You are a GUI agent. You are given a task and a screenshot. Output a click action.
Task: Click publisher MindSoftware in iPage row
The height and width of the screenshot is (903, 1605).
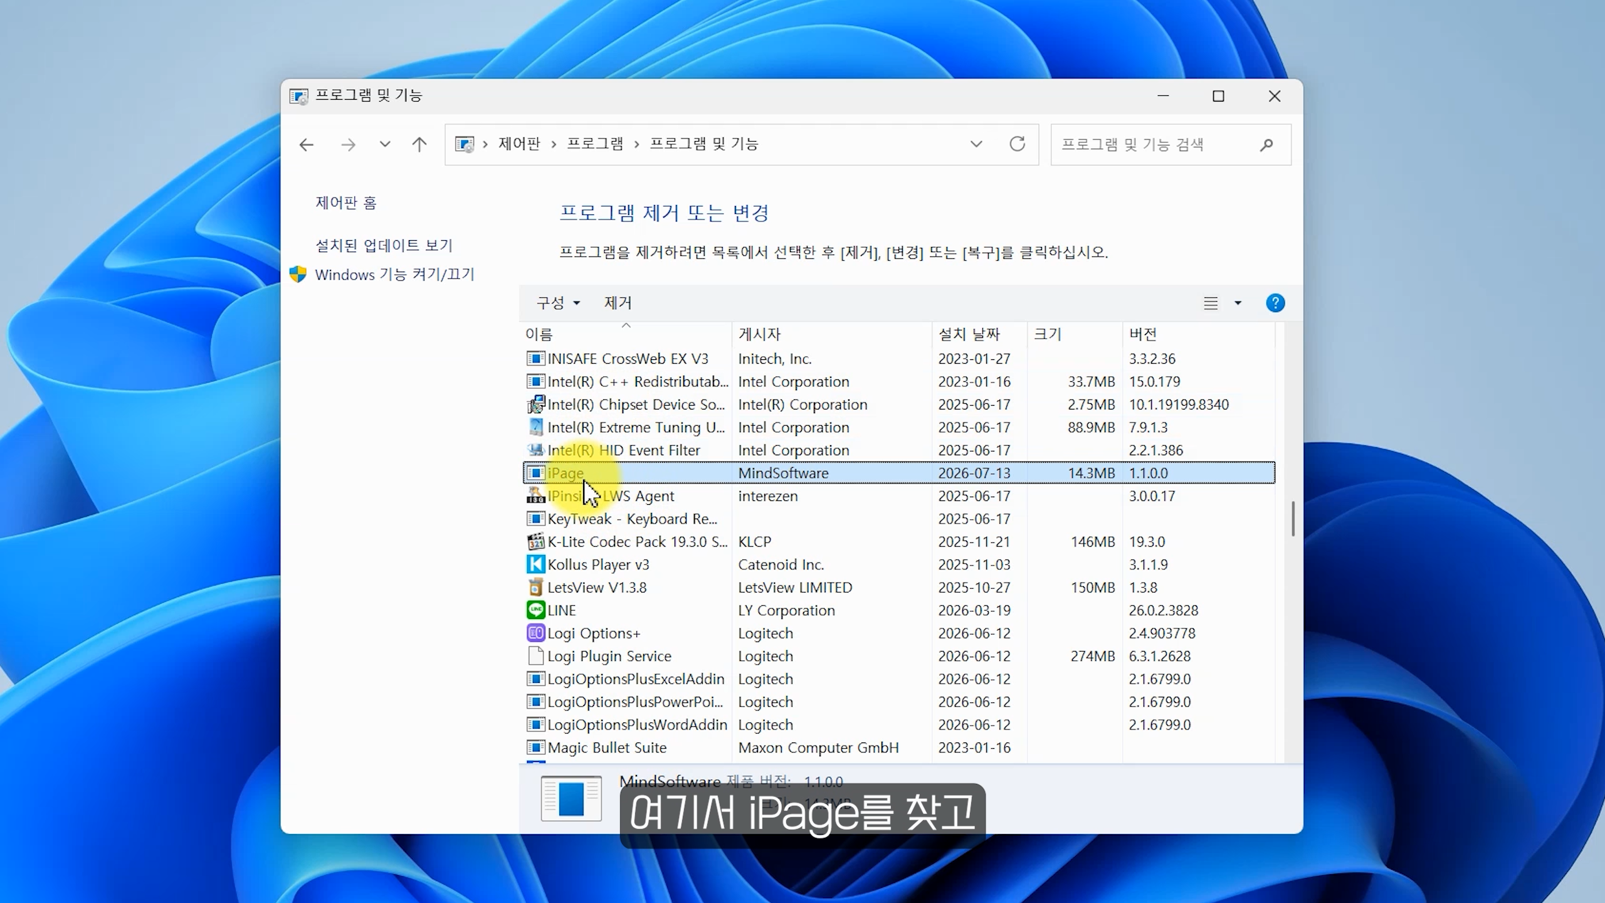point(783,473)
